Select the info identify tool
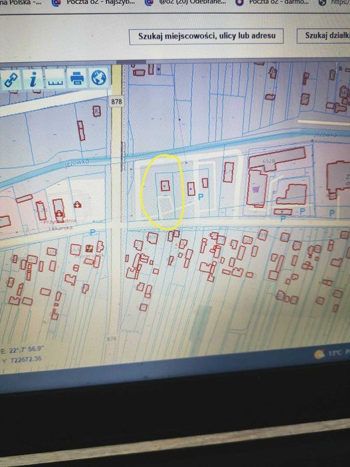Screen dimensions: 350x467 point(33,79)
